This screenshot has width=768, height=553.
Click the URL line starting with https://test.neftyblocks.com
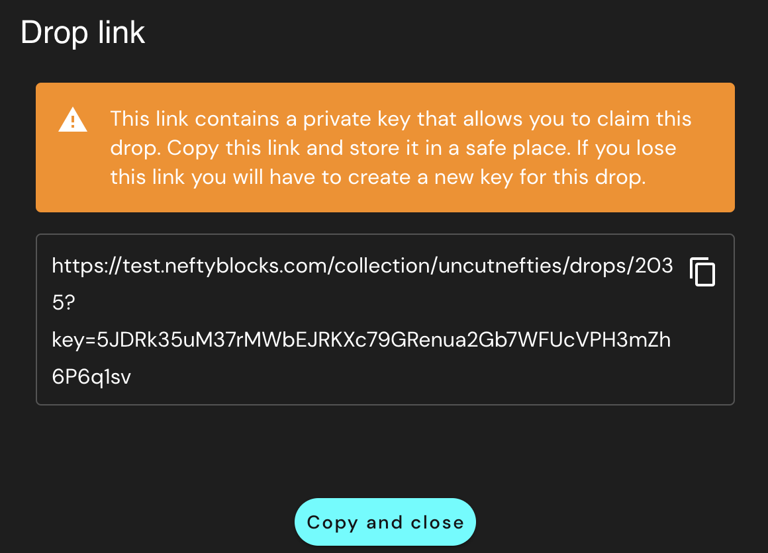point(361,266)
